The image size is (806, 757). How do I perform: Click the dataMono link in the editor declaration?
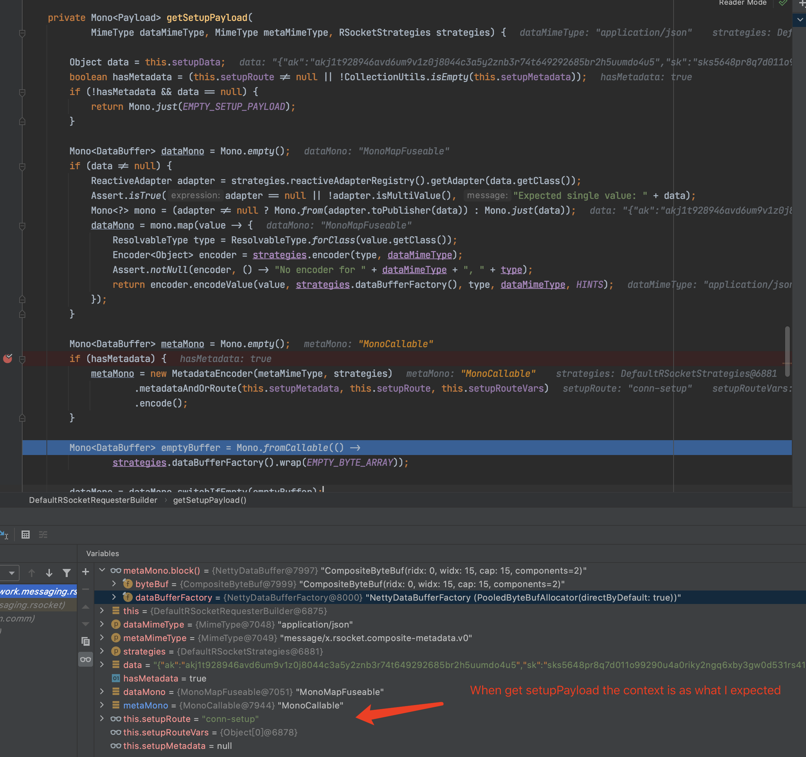click(x=182, y=151)
